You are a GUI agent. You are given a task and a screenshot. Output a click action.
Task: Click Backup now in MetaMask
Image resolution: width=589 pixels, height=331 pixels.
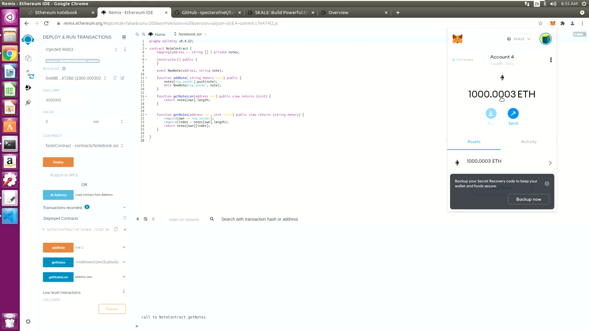pos(529,199)
